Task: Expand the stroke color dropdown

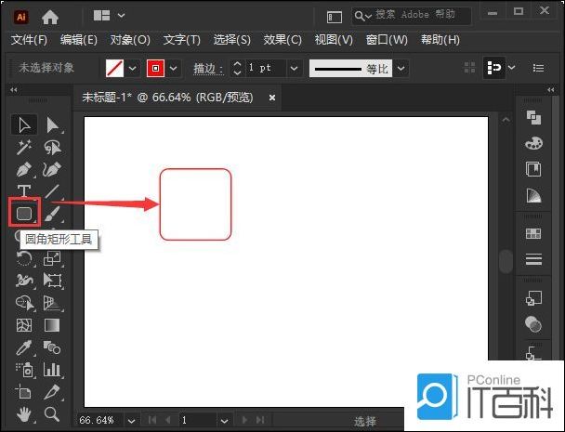Action: [174, 68]
